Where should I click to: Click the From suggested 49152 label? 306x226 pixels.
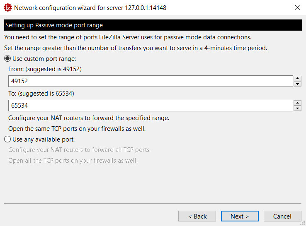coord(45,69)
